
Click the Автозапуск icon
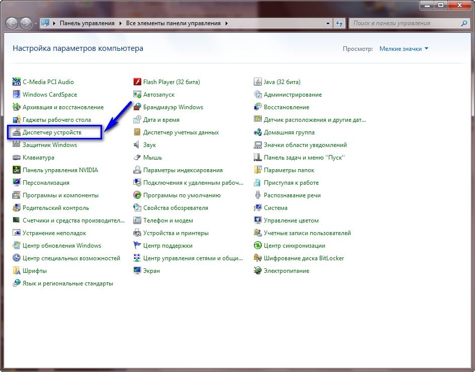point(137,94)
